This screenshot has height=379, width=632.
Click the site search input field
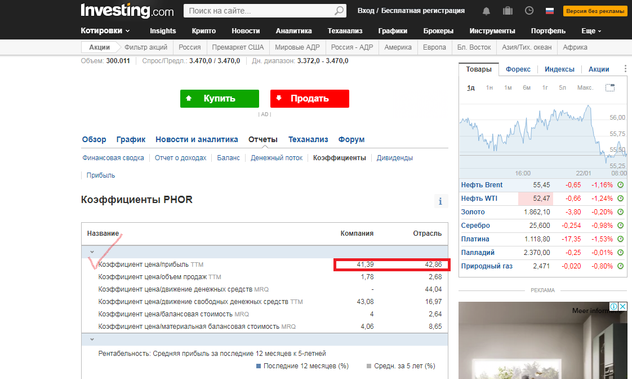259,11
